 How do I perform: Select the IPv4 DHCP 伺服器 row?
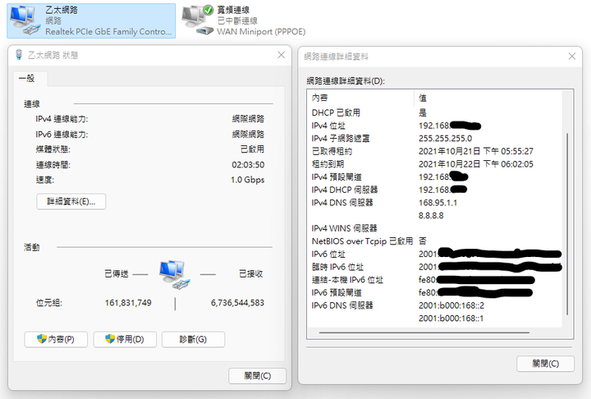pos(434,190)
